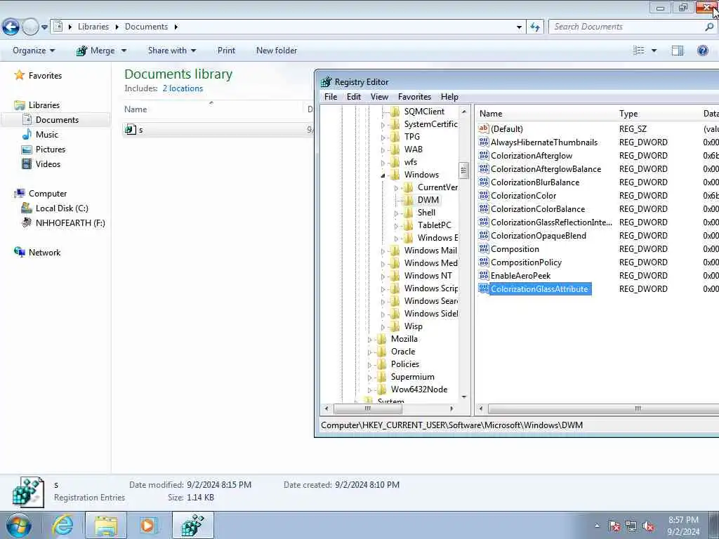Click Libraries in the address breadcrumb
This screenshot has width=719, height=539.
point(93,27)
